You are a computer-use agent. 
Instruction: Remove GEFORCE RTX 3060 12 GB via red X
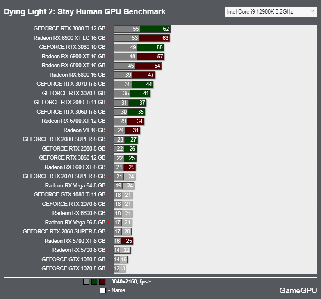109,158
